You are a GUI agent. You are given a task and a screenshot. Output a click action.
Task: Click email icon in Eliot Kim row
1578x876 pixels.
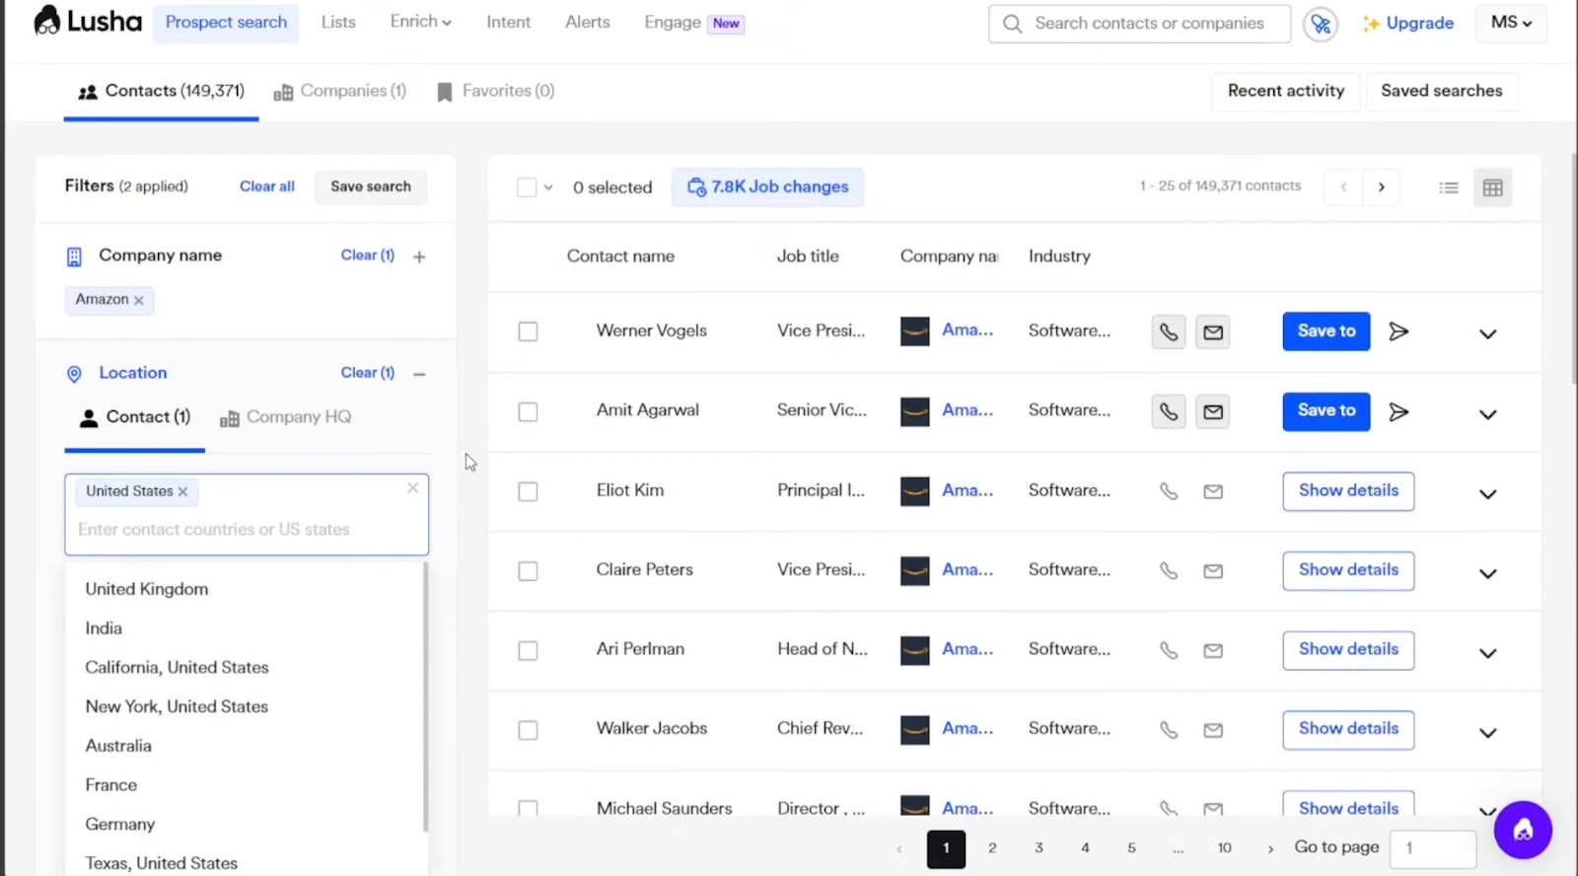1213,491
